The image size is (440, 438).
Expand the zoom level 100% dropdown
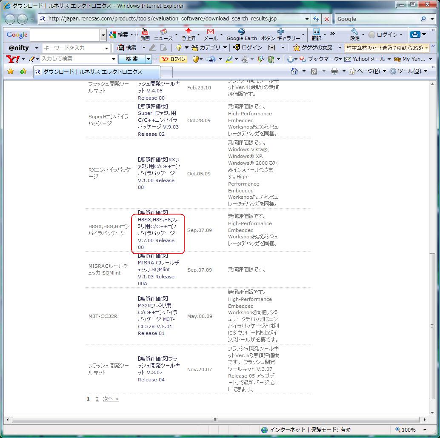tap(425, 430)
